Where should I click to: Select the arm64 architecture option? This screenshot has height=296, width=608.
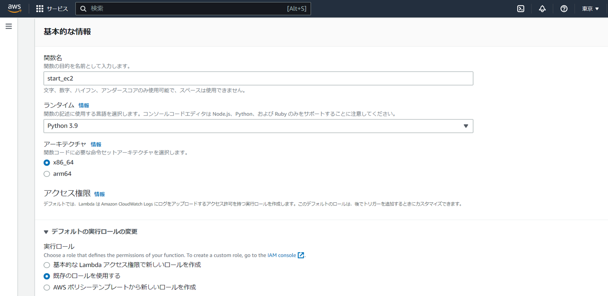pyautogui.click(x=47, y=174)
